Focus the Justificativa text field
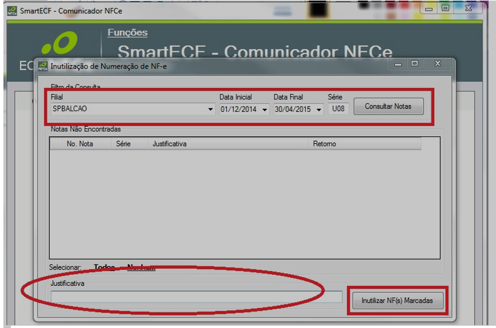The height and width of the screenshot is (328, 496). coord(197,297)
